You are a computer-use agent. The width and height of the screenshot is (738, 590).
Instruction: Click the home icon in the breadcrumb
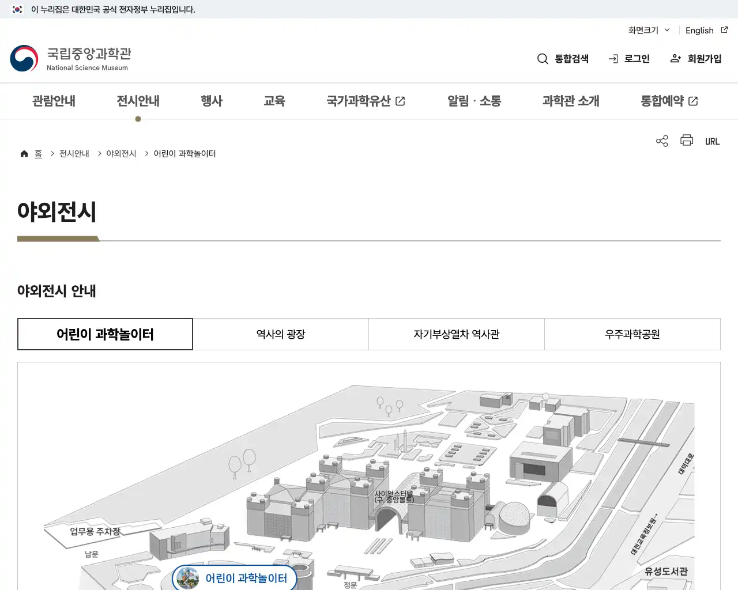tap(24, 153)
